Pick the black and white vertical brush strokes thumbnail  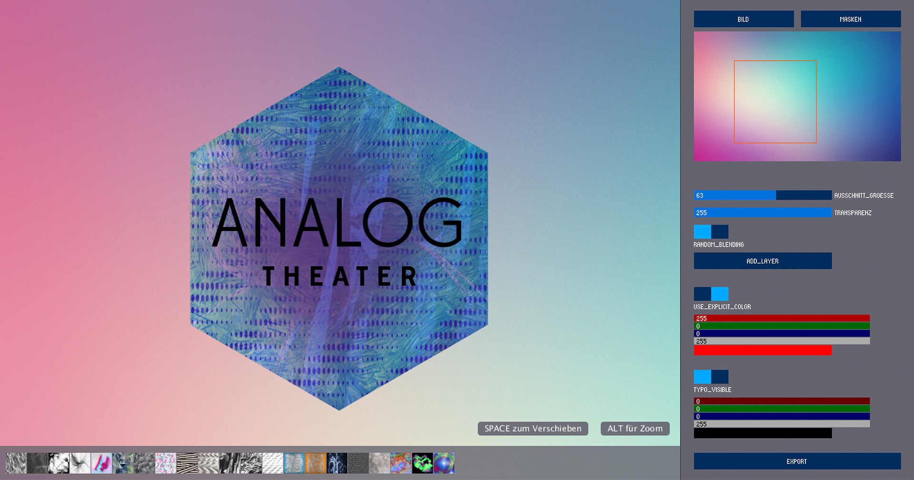[230, 463]
